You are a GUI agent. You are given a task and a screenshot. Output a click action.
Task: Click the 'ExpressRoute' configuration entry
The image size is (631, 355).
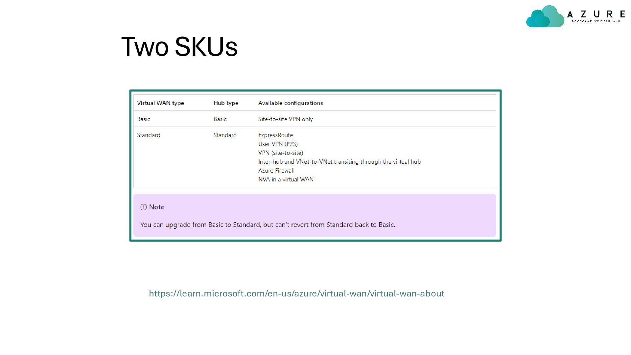[x=275, y=135]
